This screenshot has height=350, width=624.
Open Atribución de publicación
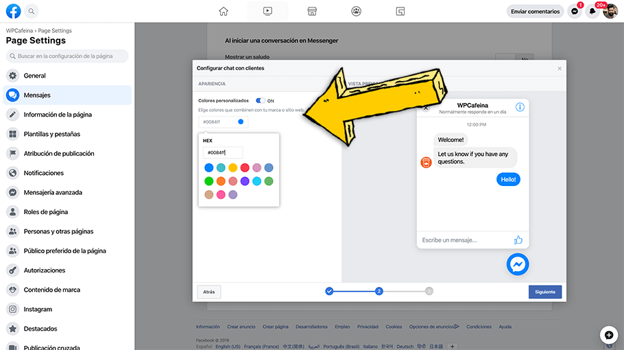point(67,153)
